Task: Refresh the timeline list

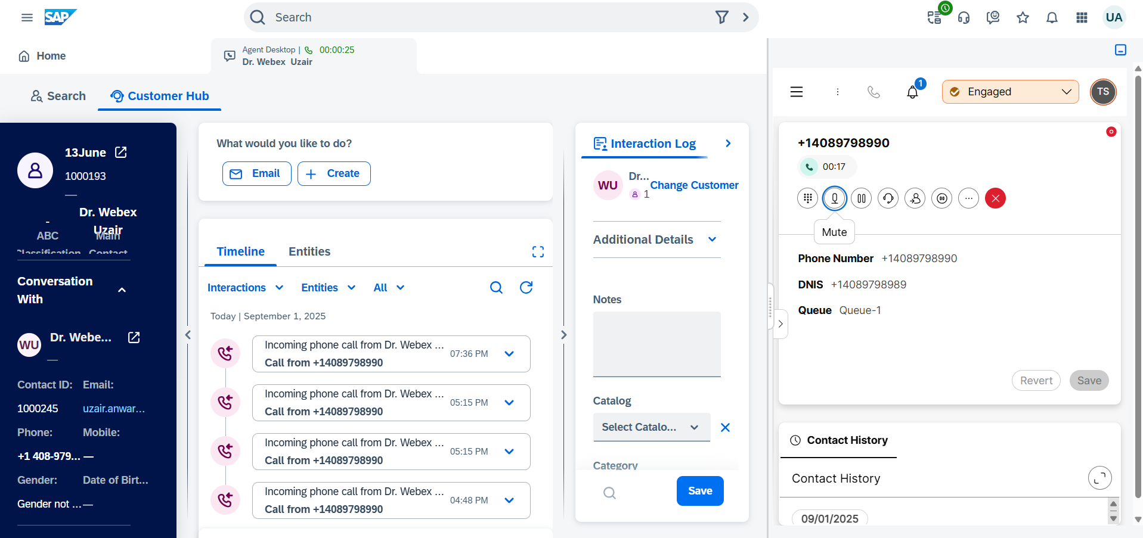Action: (x=526, y=288)
